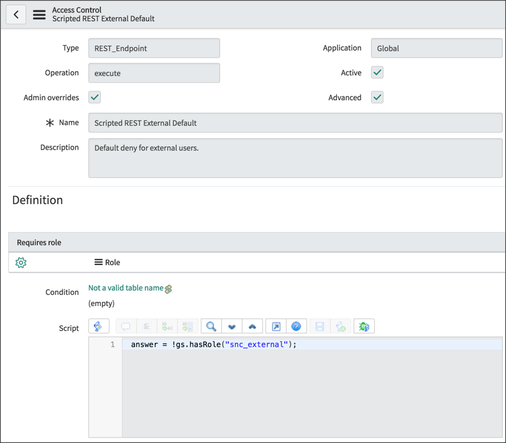Click the find-previous up chevron in script toolbar
506x443 pixels.
(251, 325)
